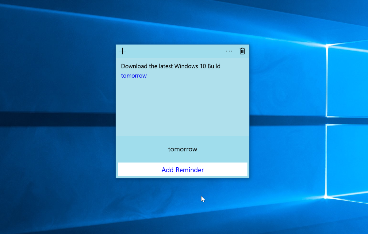Select the black 'tomorrow' label above Add Reminder
Image resolution: width=368 pixels, height=234 pixels.
[x=182, y=149]
